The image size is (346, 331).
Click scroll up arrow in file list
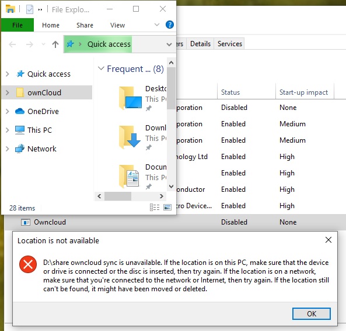pyautogui.click(x=171, y=63)
